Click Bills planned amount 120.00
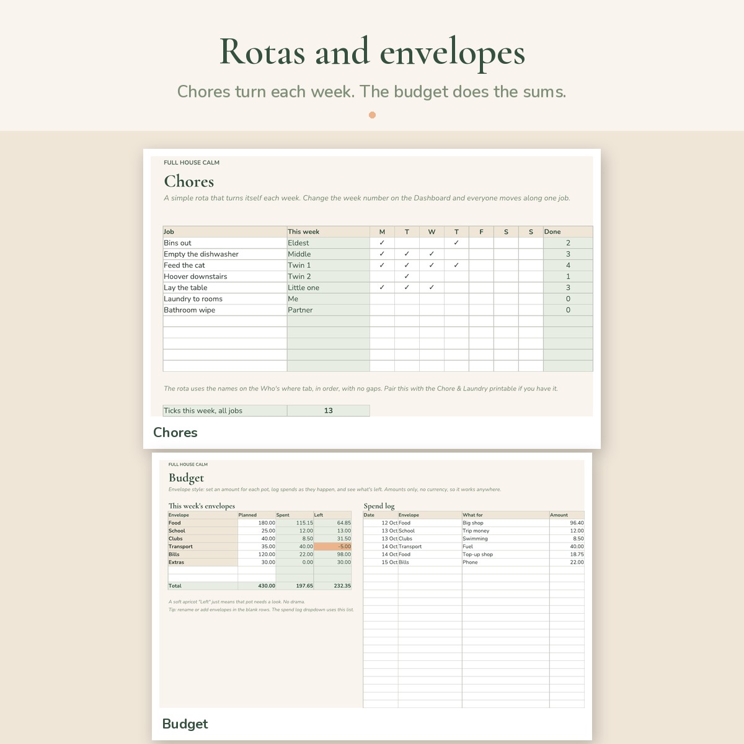The height and width of the screenshot is (744, 744). pos(257,555)
